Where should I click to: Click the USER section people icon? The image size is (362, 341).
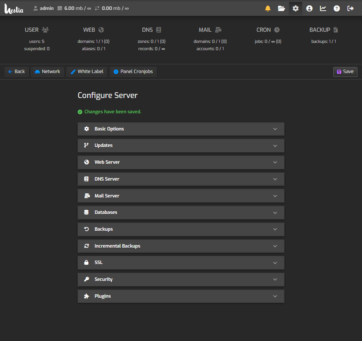tap(45, 30)
